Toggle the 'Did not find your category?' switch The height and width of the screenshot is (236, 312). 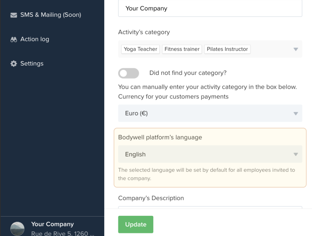pos(128,73)
